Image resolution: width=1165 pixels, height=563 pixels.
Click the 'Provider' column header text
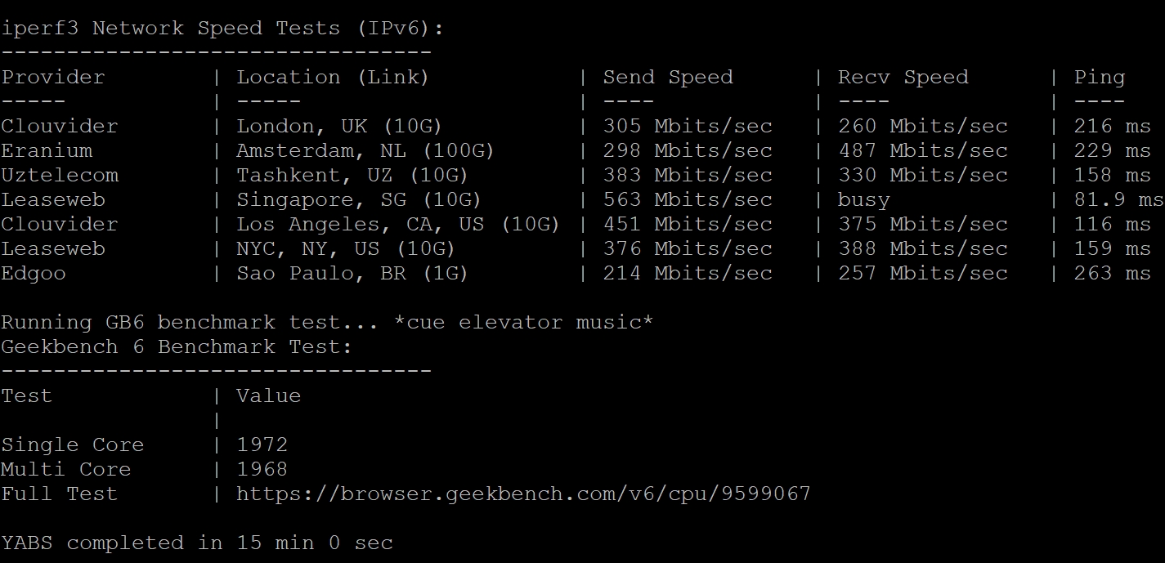pyautogui.click(x=53, y=77)
